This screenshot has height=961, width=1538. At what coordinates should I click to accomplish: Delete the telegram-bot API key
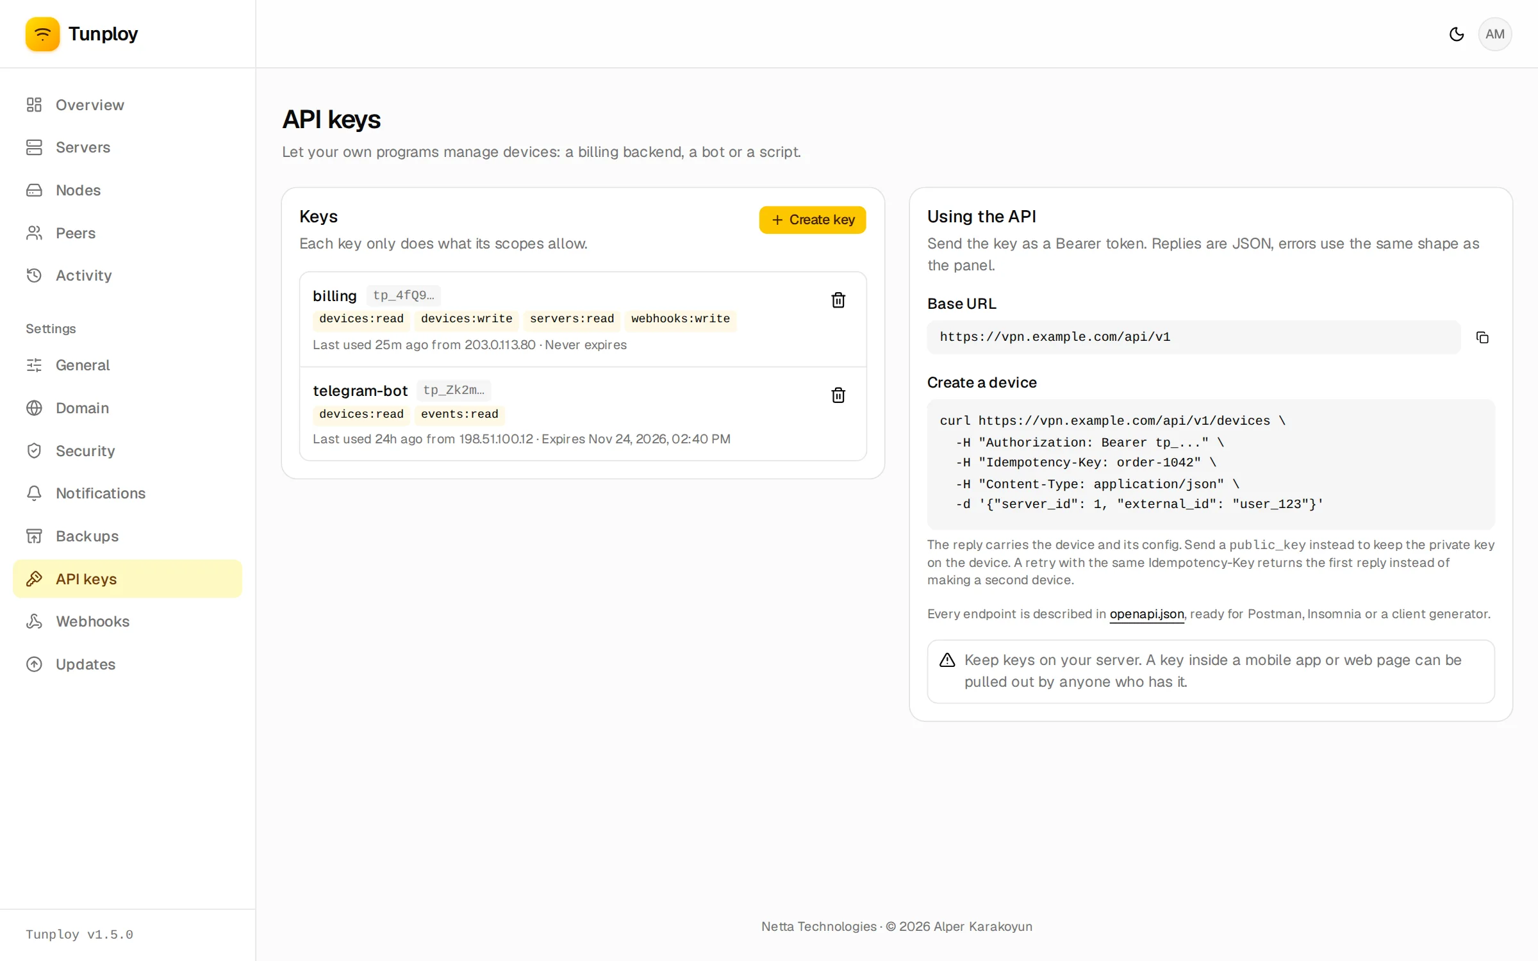(x=838, y=395)
